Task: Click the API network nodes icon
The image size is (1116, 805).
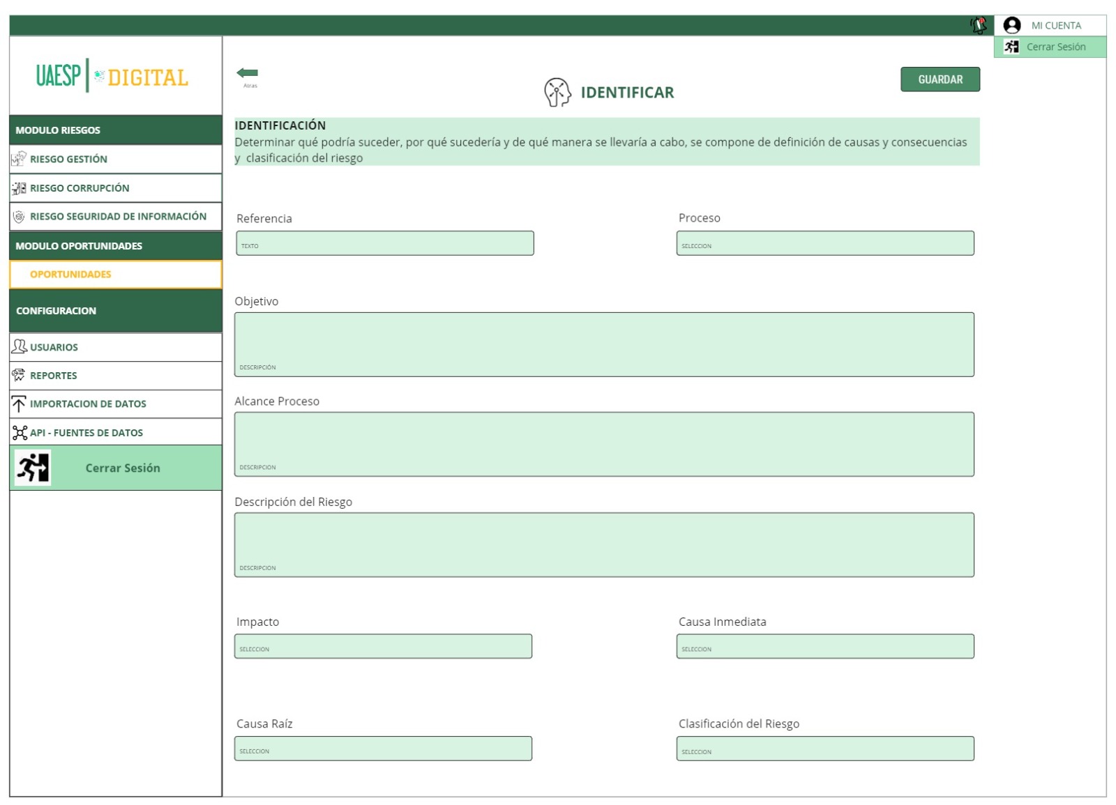Action: point(20,433)
